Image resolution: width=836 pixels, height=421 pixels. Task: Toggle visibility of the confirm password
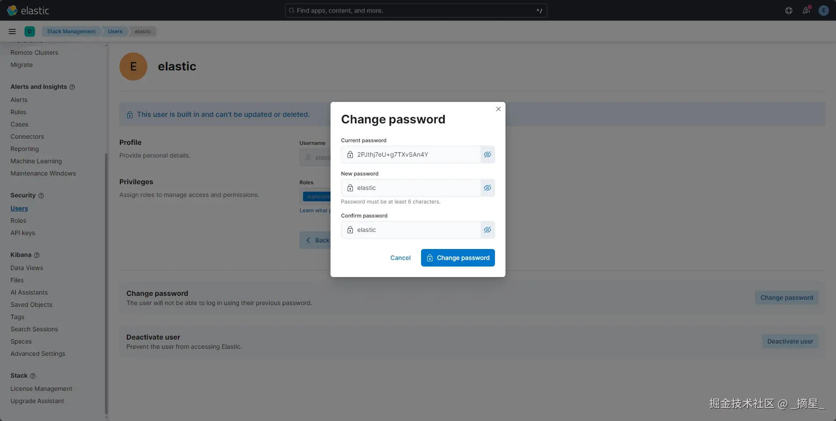(488, 230)
